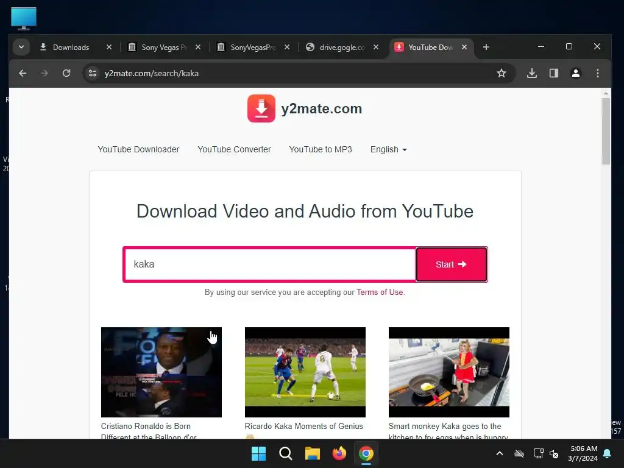Screen dimensions: 624x468
Task: Open YouTube to MP3 nav link
Action: pos(321,149)
